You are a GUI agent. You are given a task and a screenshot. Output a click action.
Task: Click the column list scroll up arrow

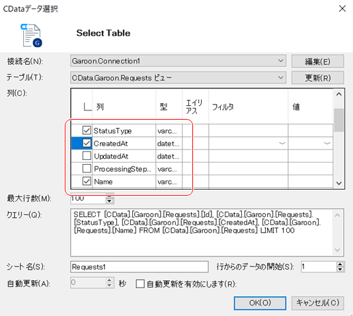(x=339, y=95)
